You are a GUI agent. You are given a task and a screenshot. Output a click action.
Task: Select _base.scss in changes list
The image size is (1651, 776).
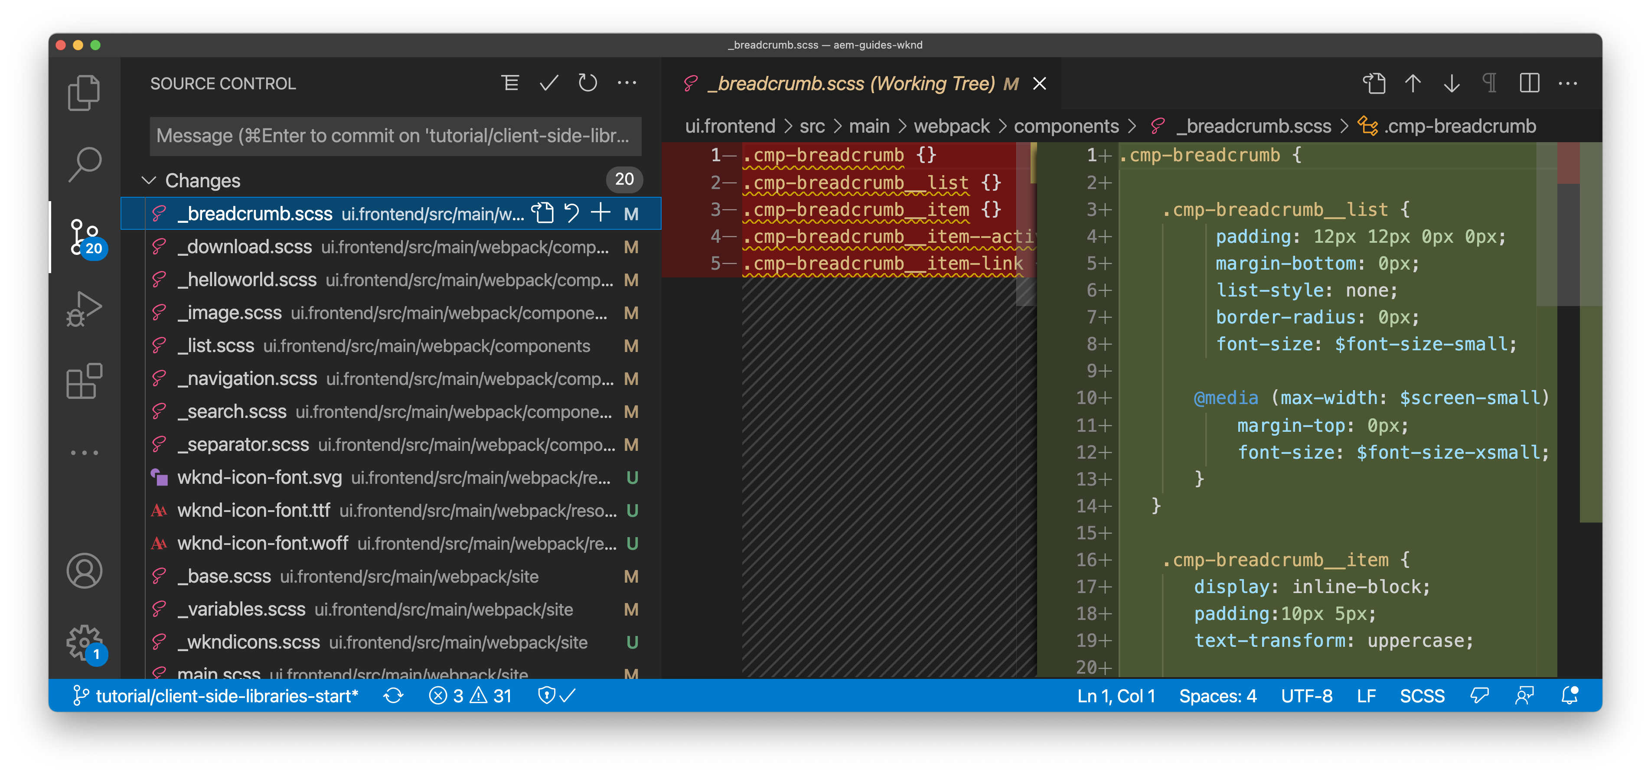pos(391,577)
